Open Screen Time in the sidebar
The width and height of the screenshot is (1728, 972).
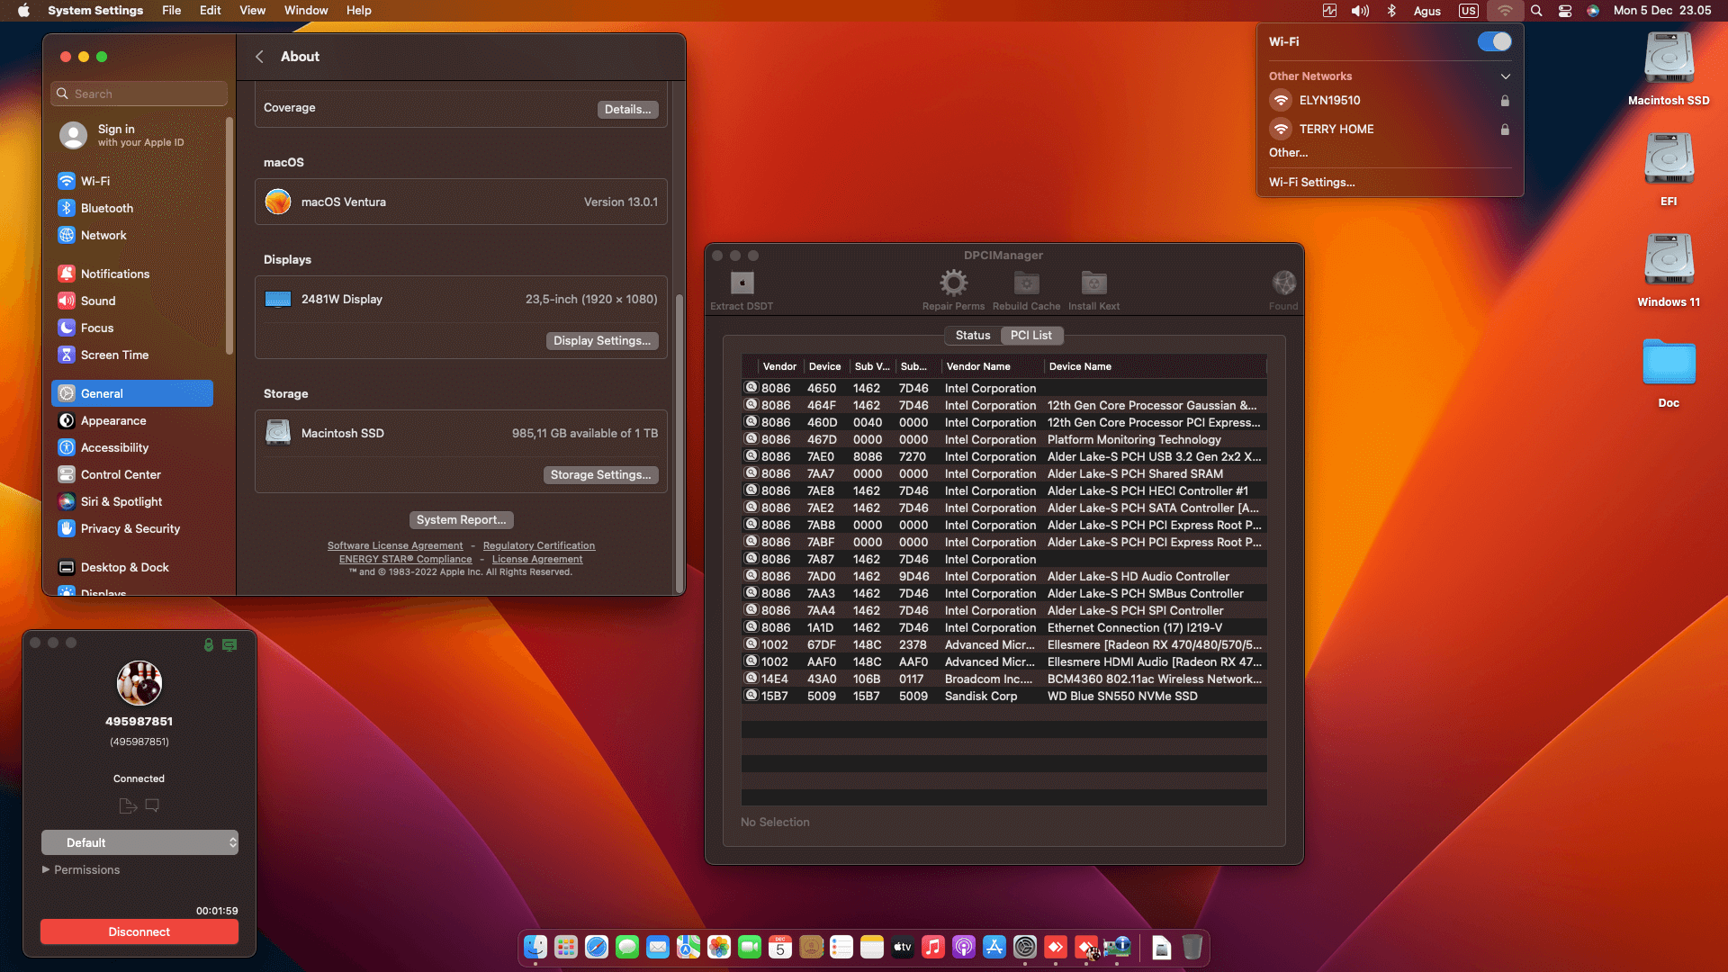[x=132, y=355]
